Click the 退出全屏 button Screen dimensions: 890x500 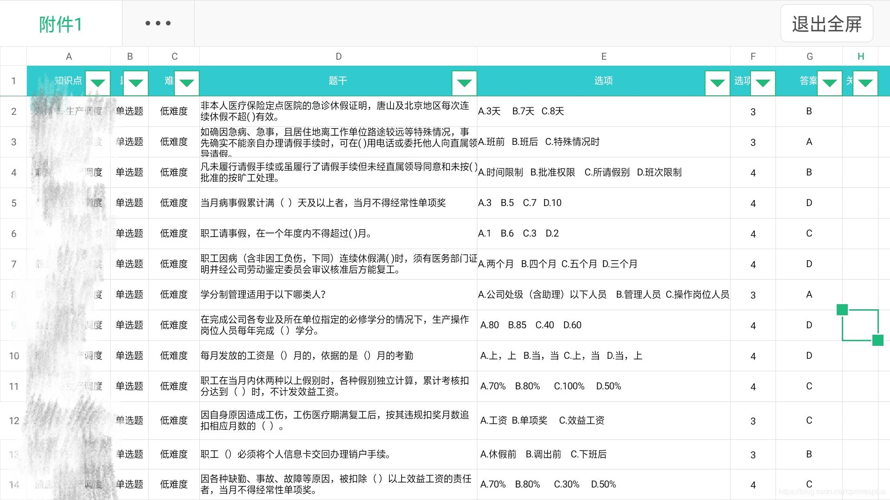pos(826,23)
